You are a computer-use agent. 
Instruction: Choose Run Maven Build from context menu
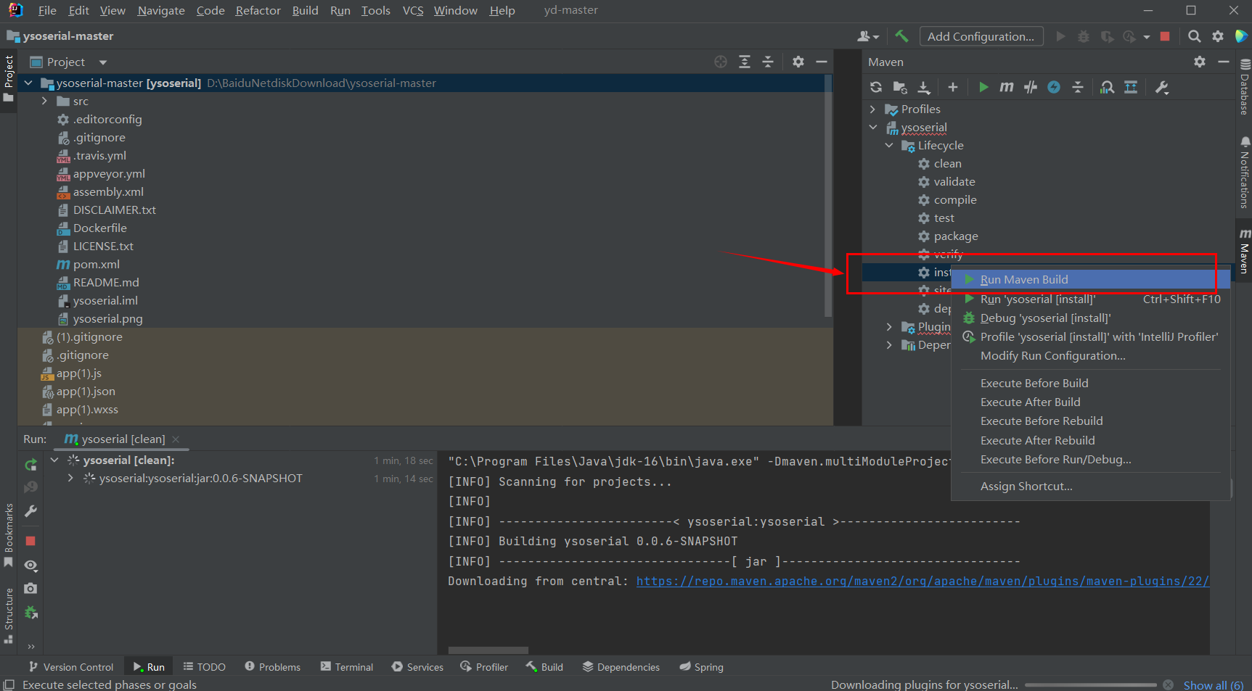pos(1089,279)
